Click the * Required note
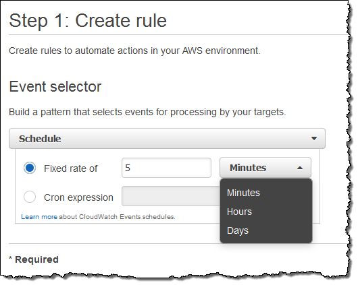Screen dimensions: 358x285 coord(34,259)
